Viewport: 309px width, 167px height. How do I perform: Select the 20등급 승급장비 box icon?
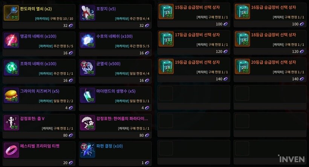[242, 66]
